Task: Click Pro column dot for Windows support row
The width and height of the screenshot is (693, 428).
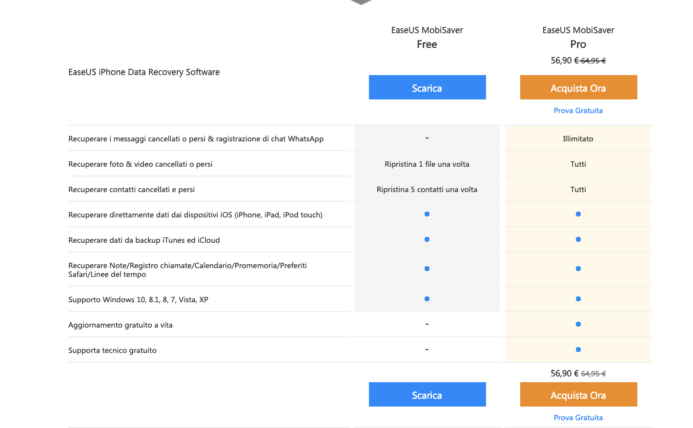Action: pyautogui.click(x=578, y=299)
